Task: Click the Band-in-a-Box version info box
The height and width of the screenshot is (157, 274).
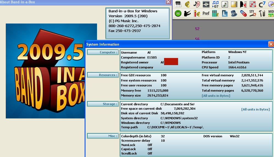Action: 137,23
